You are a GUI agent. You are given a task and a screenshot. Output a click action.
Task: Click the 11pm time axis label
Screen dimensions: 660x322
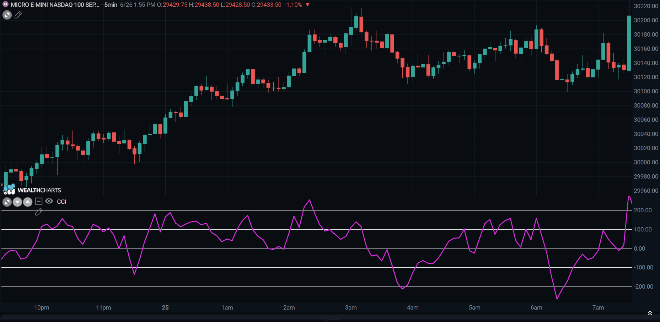[103, 307]
